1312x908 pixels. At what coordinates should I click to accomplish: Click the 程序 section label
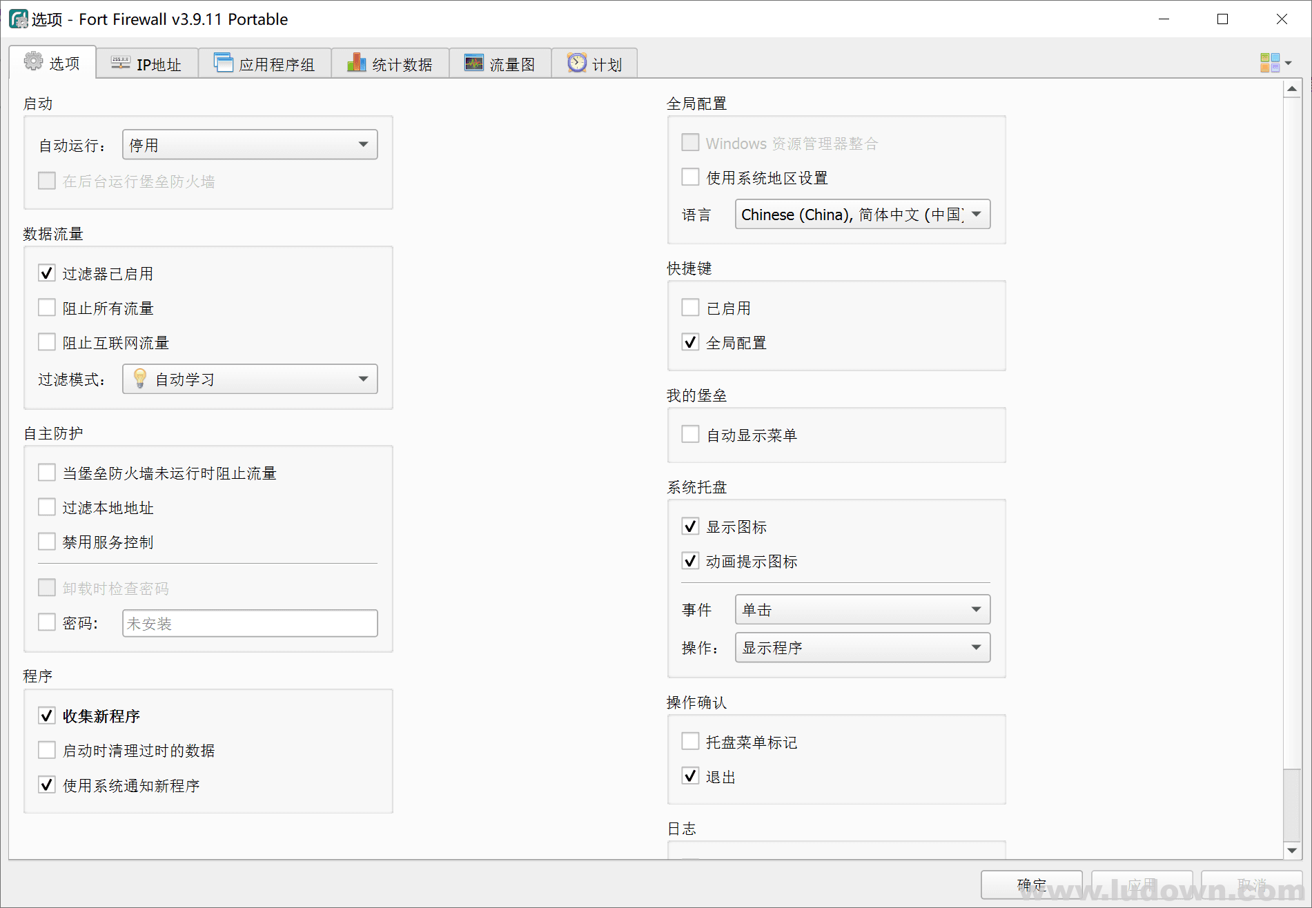tap(38, 676)
